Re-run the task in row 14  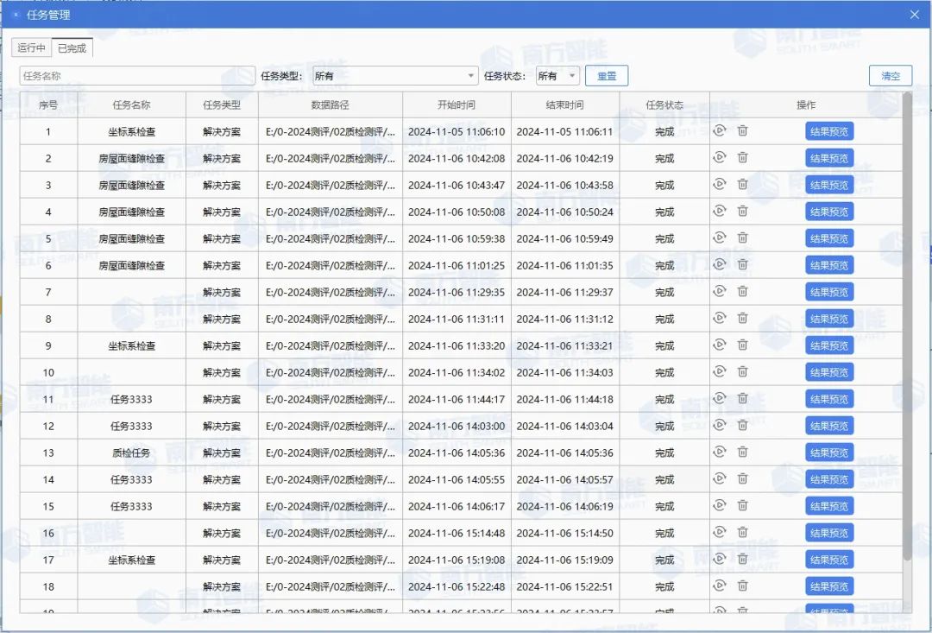[x=719, y=479]
